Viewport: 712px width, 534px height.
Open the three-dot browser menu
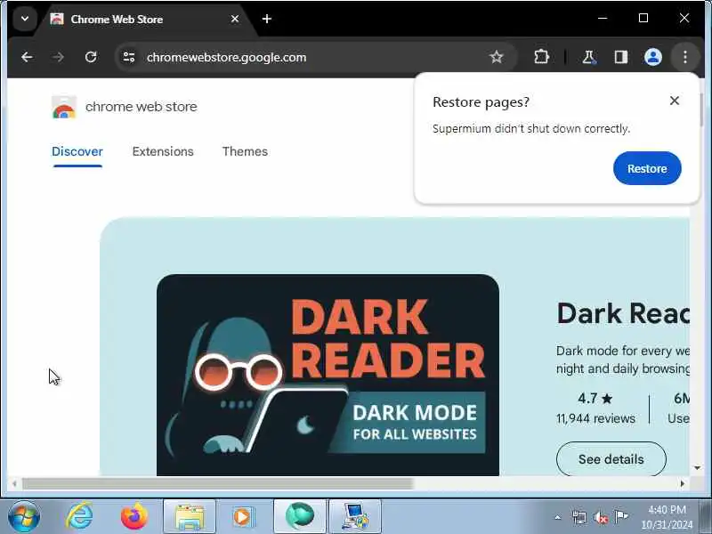(x=684, y=57)
